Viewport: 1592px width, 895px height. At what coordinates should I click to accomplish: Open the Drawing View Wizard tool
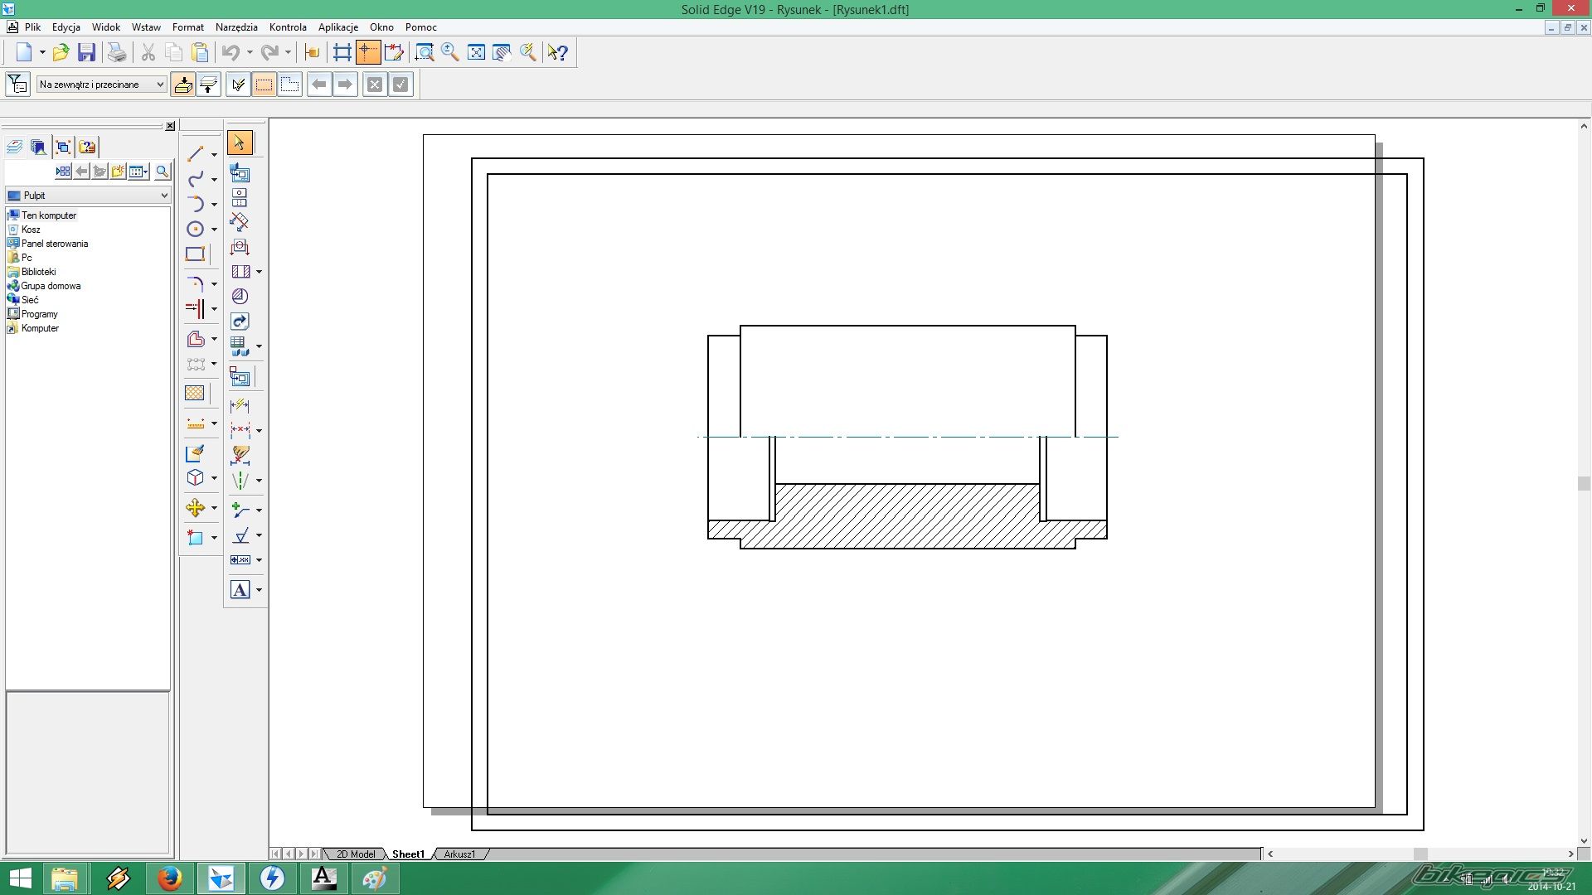240,172
